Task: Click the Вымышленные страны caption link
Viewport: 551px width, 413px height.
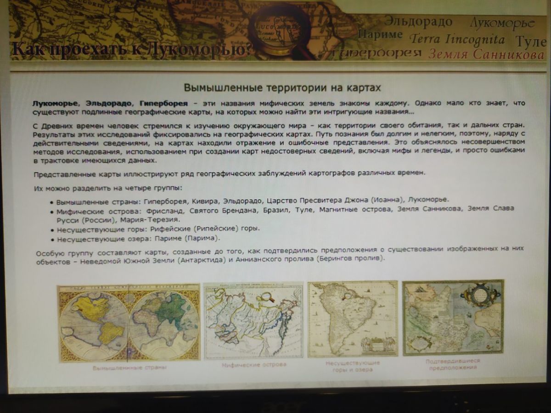Action: point(129,368)
